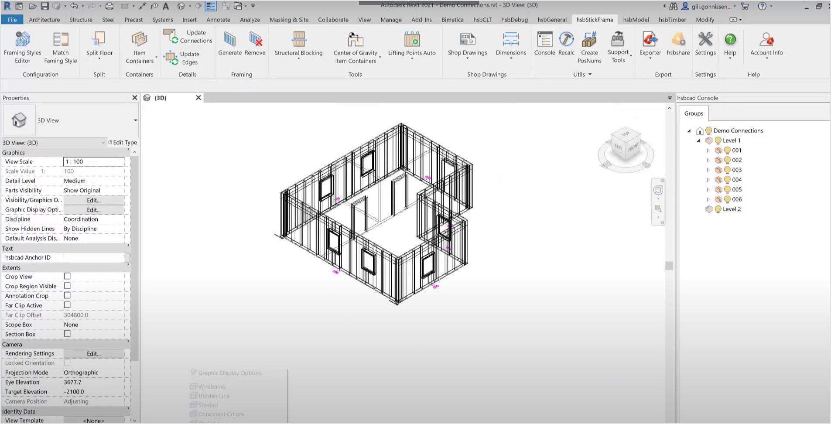Enable the Crop View checkbox
Viewport: 831px width, 424px height.
pyautogui.click(x=67, y=276)
